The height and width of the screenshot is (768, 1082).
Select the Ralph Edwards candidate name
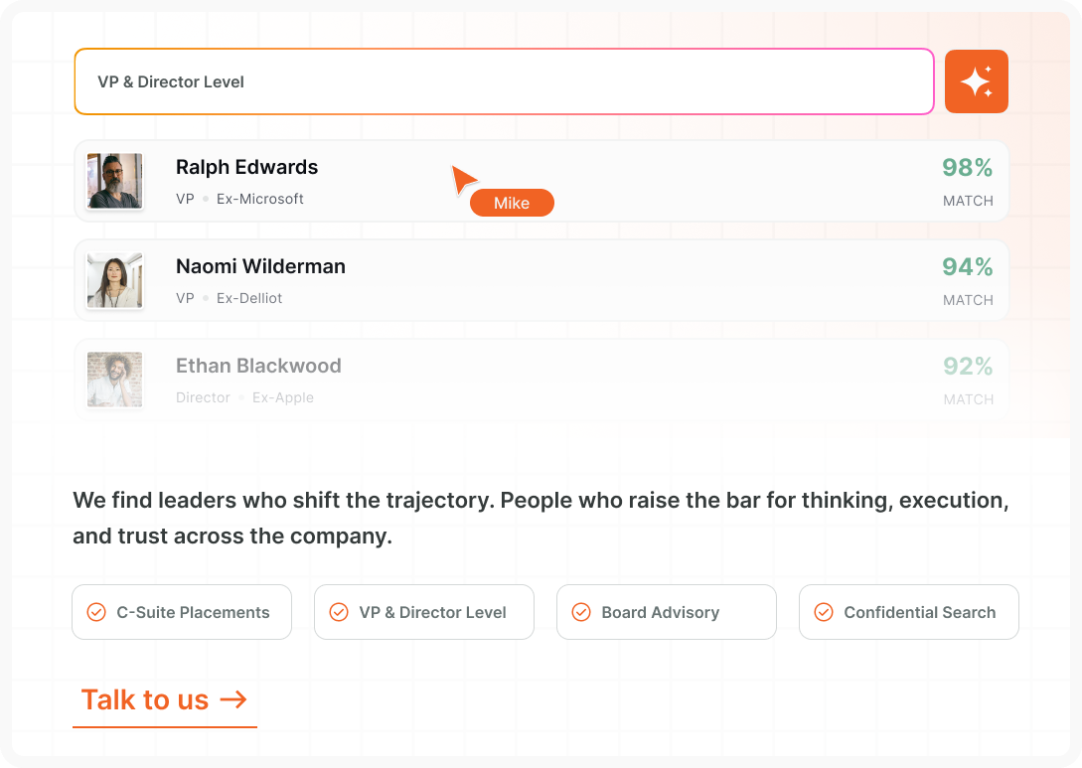(246, 167)
